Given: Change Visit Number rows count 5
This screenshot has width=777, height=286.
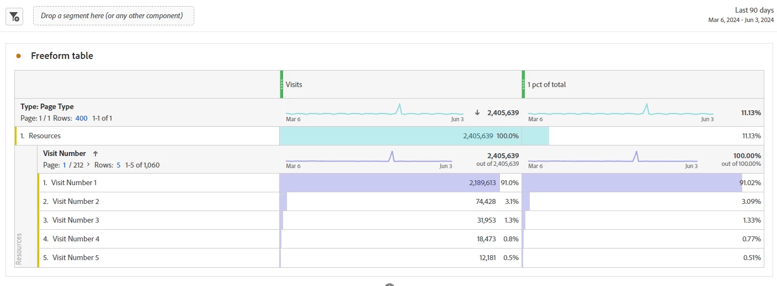Looking at the screenshot, I should tap(119, 165).
